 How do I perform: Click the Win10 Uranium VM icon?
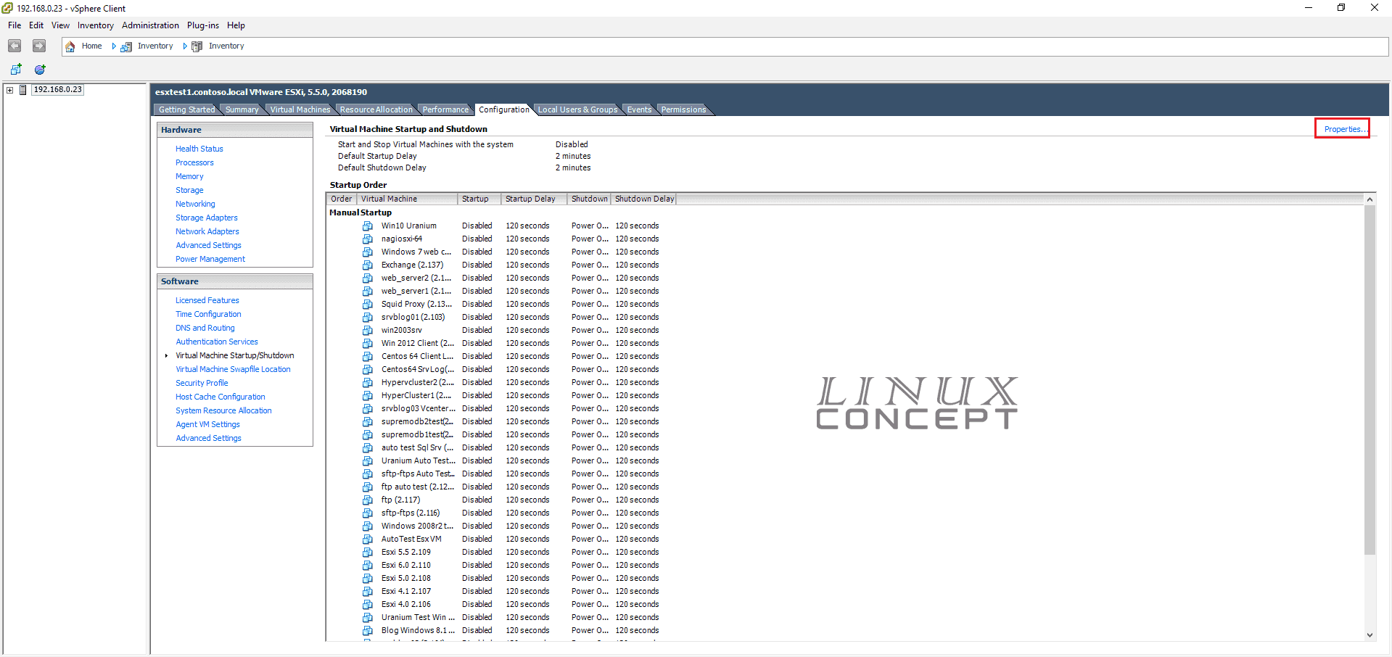click(368, 226)
